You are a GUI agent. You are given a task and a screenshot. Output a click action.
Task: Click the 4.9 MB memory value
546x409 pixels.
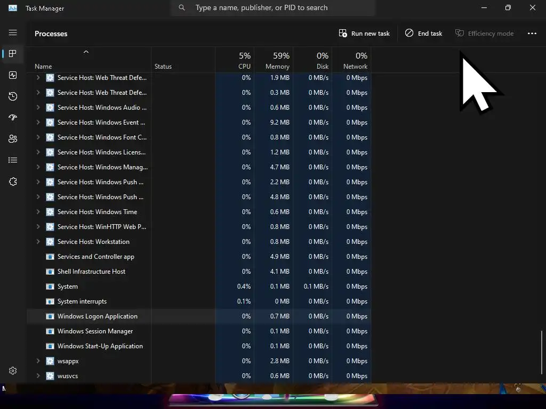click(x=279, y=257)
